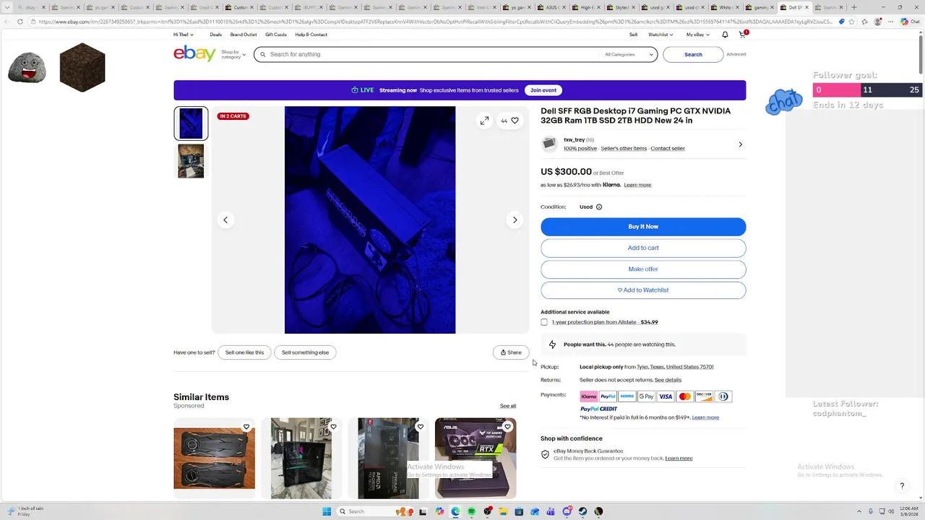Viewport: 925px width, 520px height.
Task: Click the Buy It Now button
Action: 643,227
